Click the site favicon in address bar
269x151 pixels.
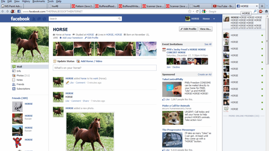click(19, 11)
